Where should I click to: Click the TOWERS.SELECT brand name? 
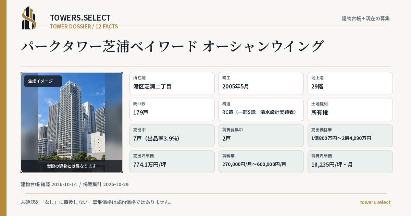[80, 18]
